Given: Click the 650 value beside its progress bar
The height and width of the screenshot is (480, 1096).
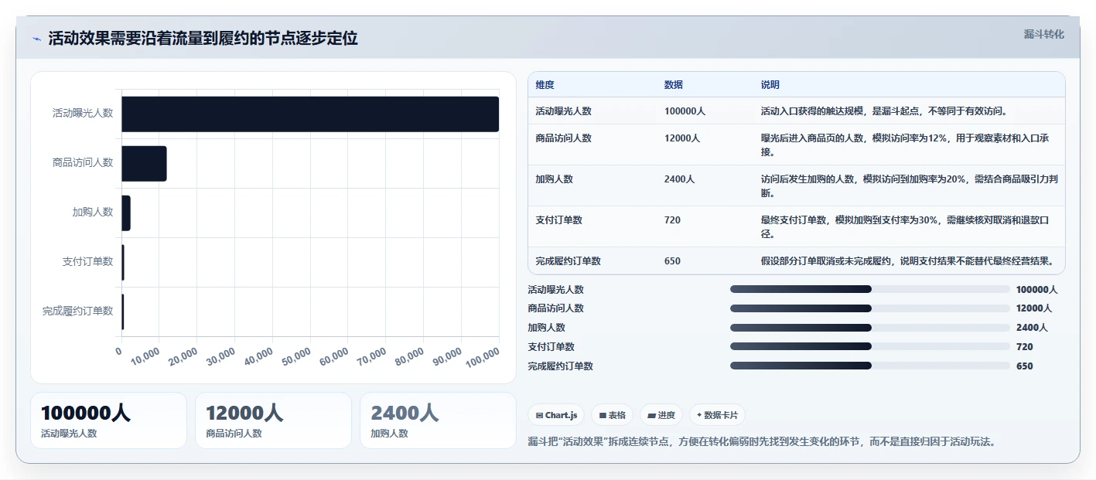Looking at the screenshot, I should coord(1024,366).
